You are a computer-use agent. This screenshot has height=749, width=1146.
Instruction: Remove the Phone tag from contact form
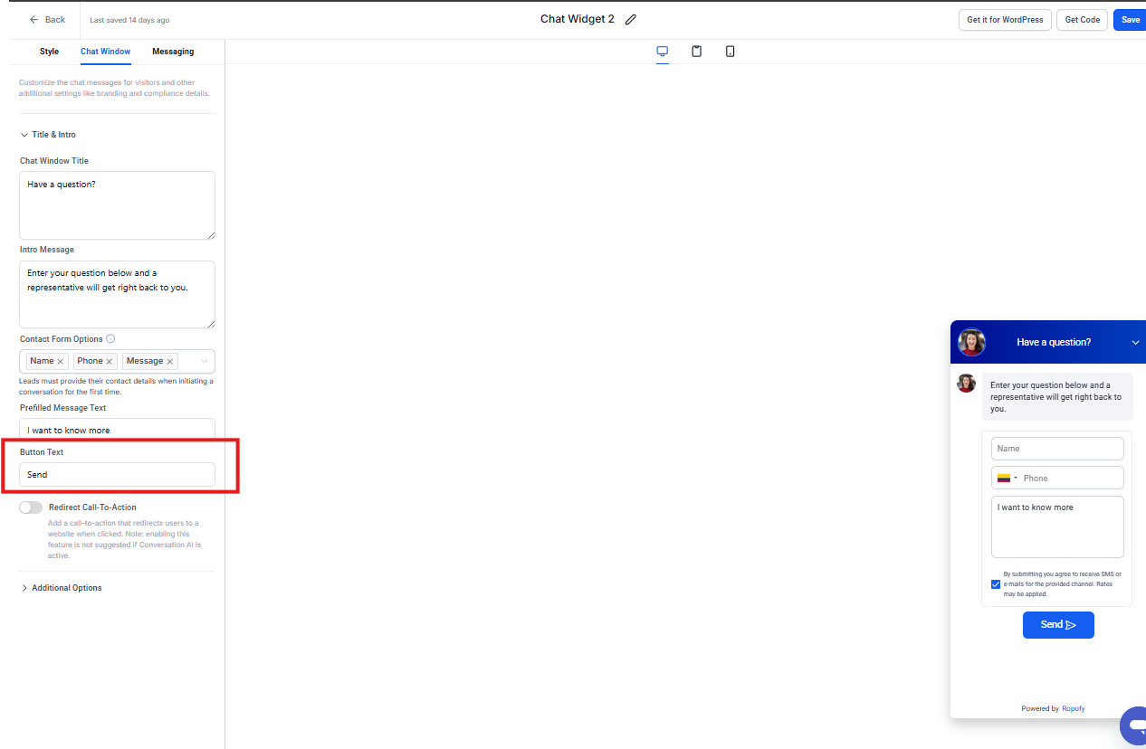coord(110,361)
